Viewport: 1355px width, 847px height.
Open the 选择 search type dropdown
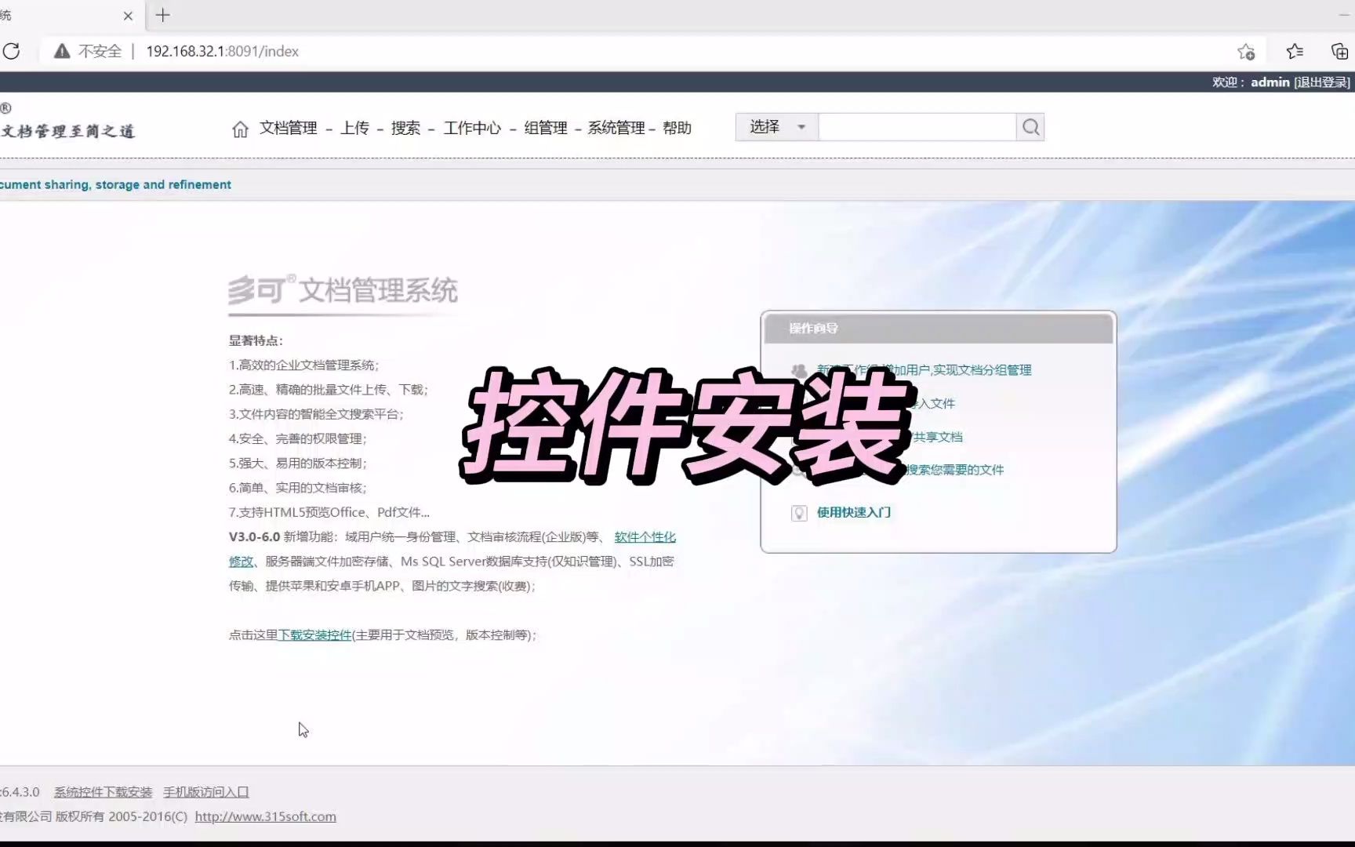(776, 127)
